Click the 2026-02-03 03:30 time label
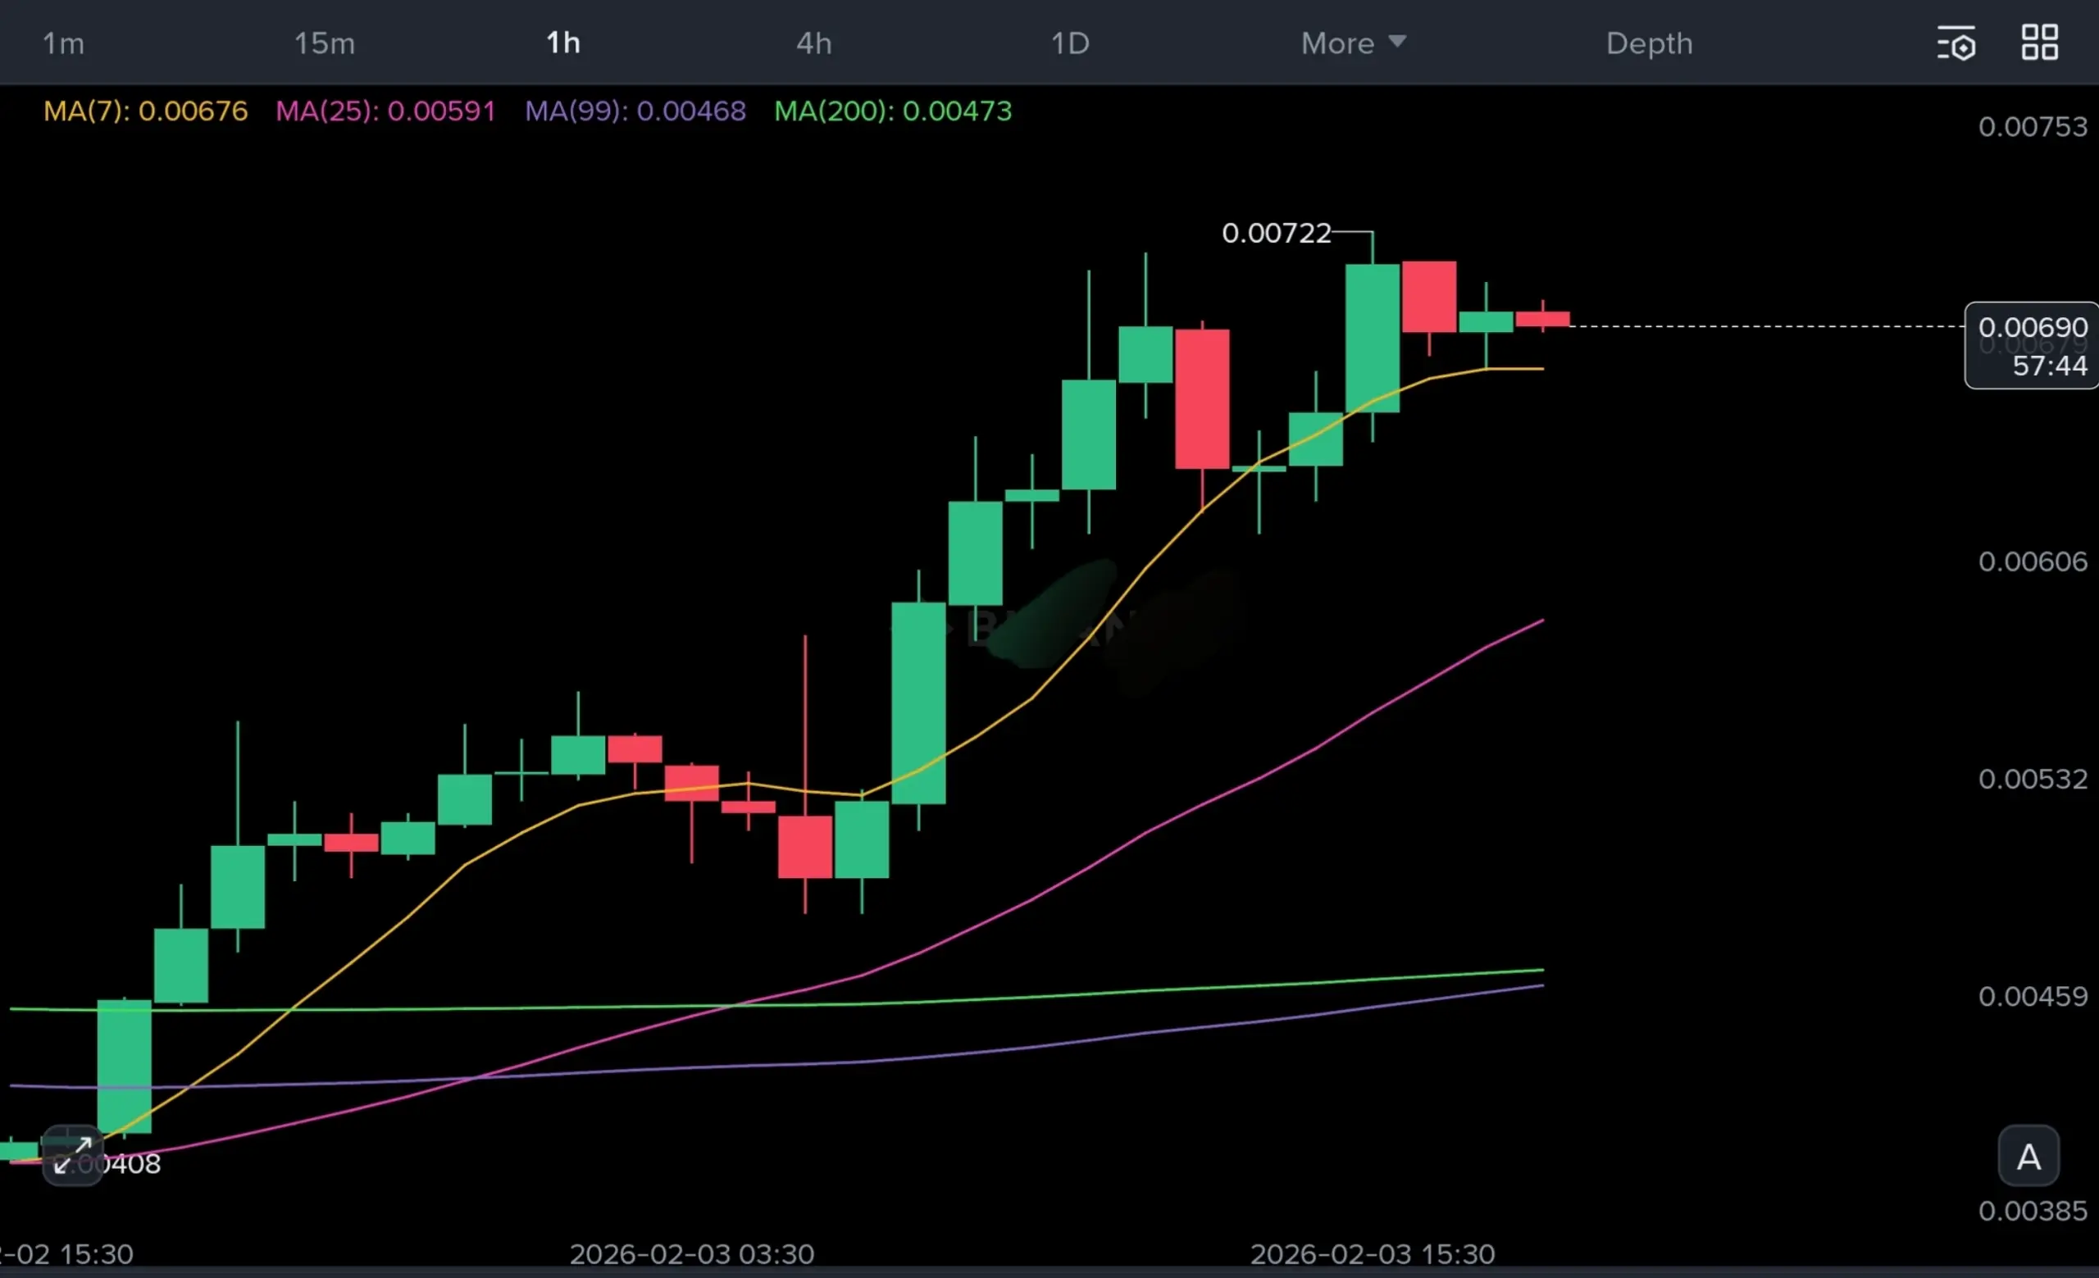2099x1278 pixels. pos(692,1253)
